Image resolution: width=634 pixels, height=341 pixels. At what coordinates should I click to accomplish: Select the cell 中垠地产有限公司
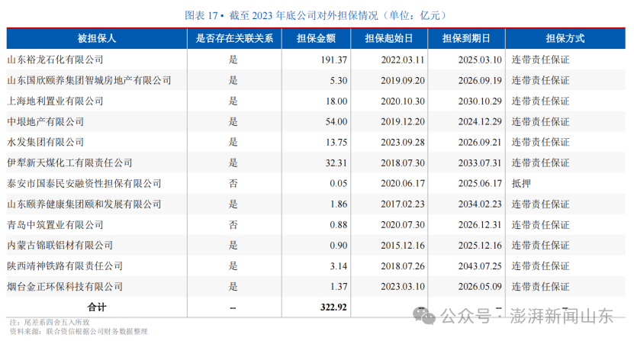(x=45, y=122)
